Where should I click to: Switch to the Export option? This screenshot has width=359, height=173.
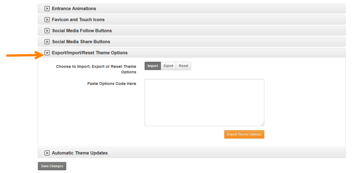(168, 66)
